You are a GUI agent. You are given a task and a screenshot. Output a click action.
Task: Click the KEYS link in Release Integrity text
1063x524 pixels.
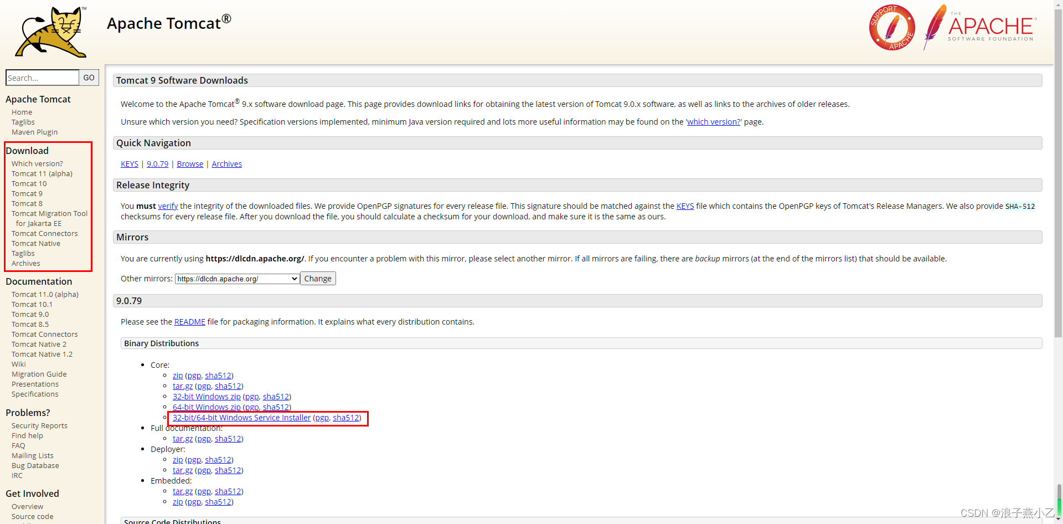685,206
